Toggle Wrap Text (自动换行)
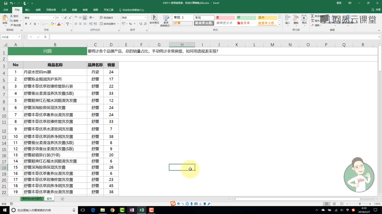382x214 pixels. [106, 18]
